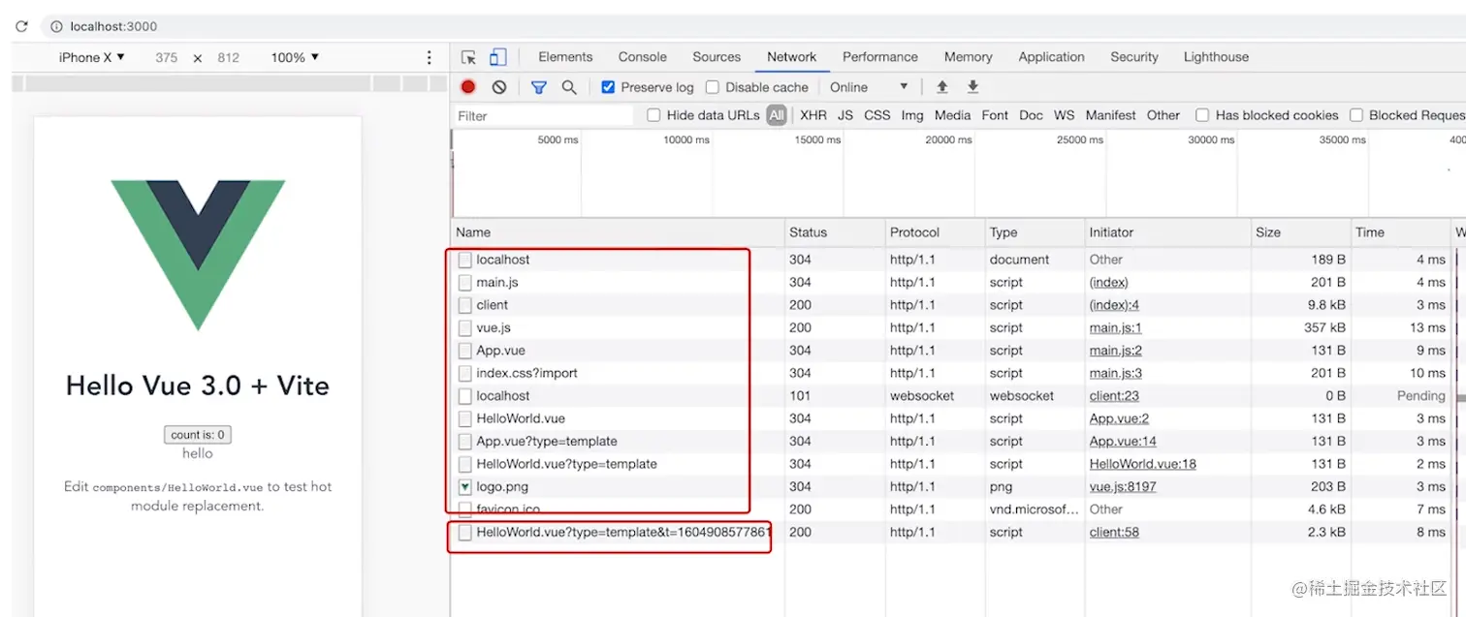
Task: Enable Disable cache checkbox
Action: click(x=713, y=87)
